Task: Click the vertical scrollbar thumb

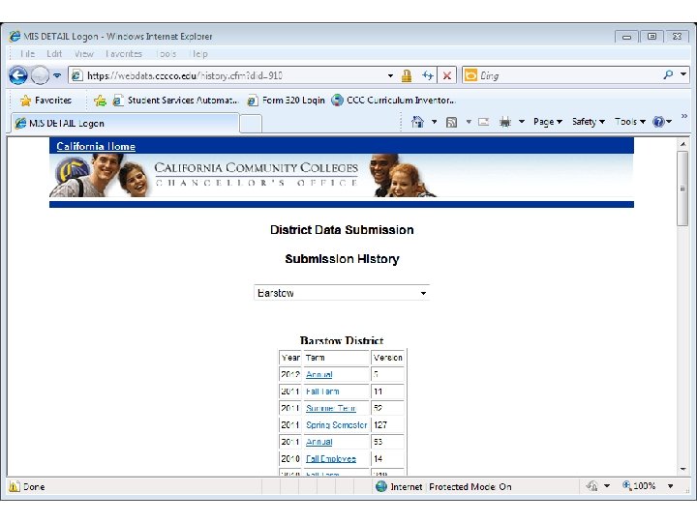Action: 682,188
